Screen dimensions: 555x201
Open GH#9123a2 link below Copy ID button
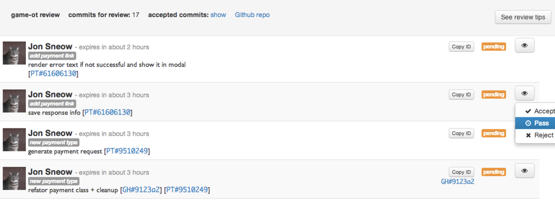click(x=457, y=182)
